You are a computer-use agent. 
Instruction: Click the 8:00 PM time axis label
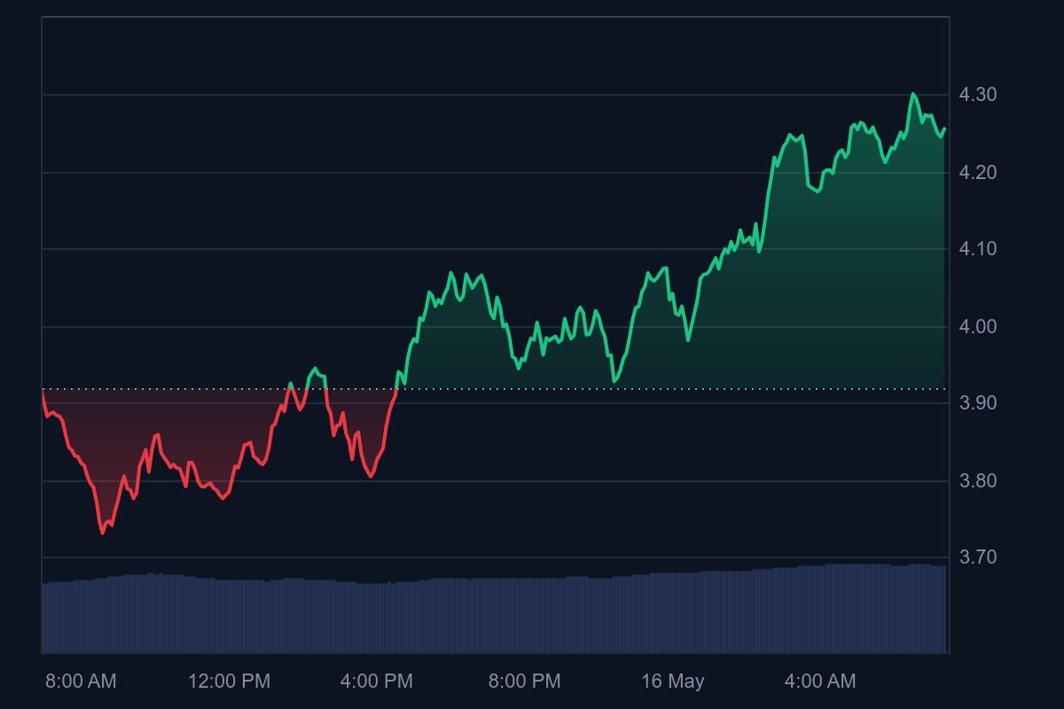click(524, 682)
